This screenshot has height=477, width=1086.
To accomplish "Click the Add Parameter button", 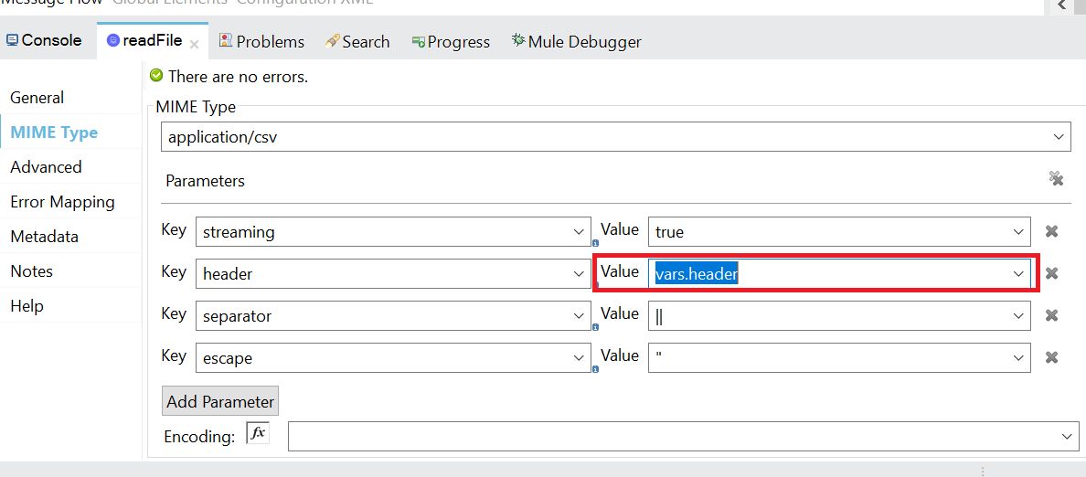I will pos(219,401).
